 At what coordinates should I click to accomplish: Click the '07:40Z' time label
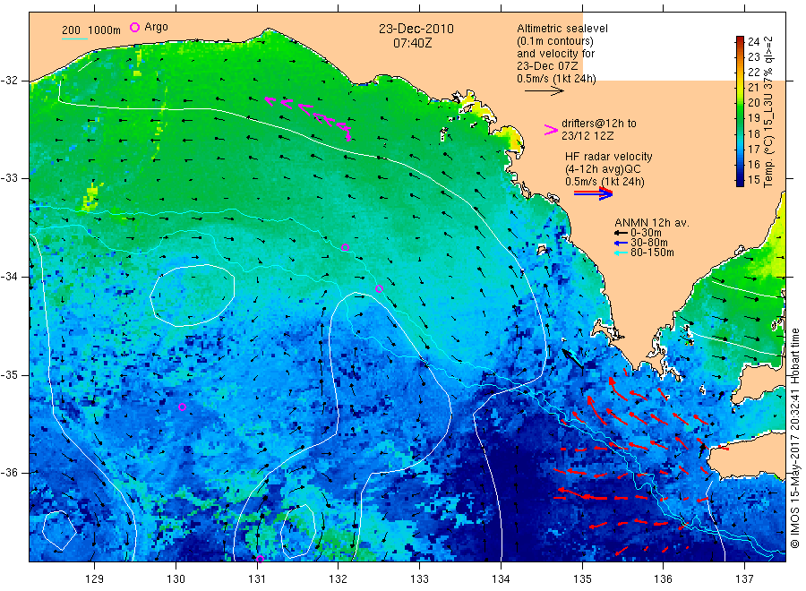pyautogui.click(x=413, y=43)
